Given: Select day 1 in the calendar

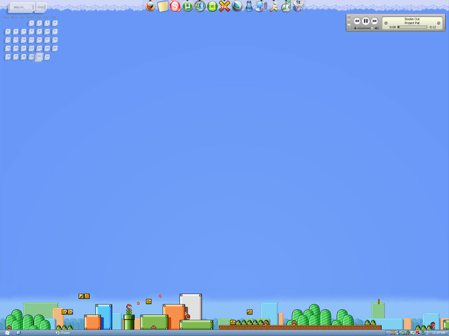Looking at the screenshot, I should [x=31, y=23].
